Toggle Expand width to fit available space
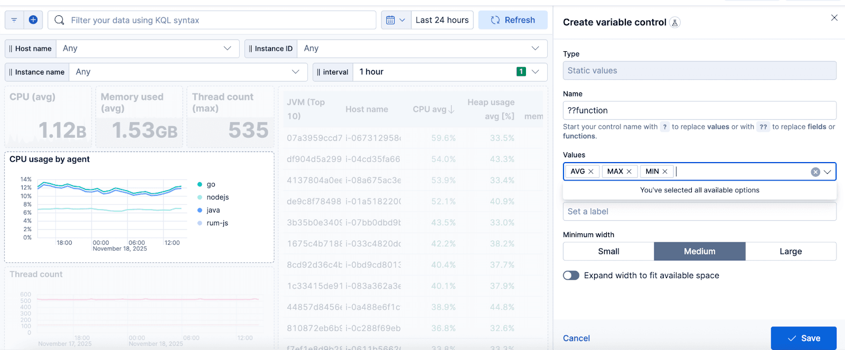 (571, 276)
